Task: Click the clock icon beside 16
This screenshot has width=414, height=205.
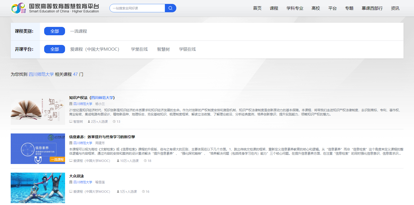Action: coord(143,192)
